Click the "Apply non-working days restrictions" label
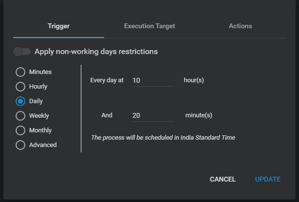 pyautogui.click(x=96, y=51)
